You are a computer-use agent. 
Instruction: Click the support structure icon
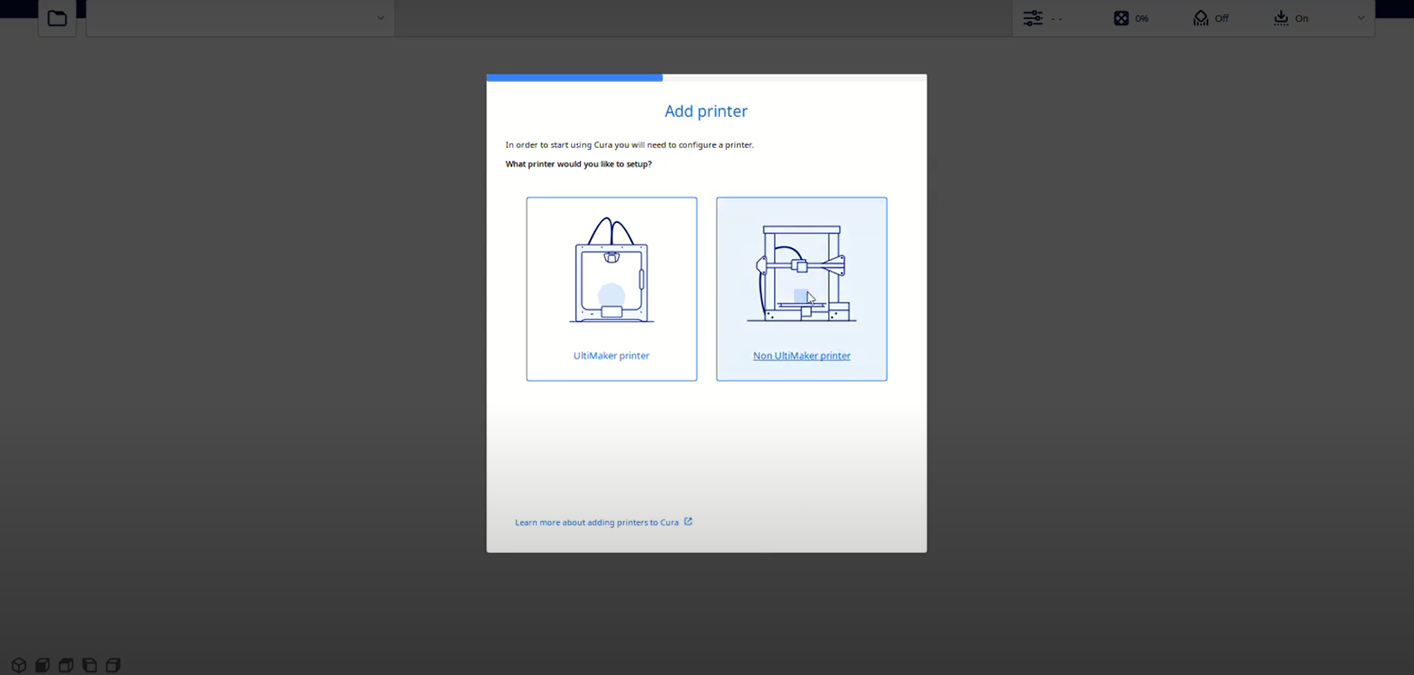click(x=1200, y=18)
